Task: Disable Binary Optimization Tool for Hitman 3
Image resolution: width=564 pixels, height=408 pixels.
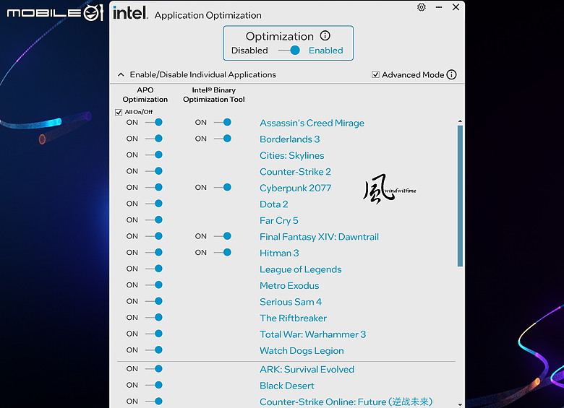Action: [223, 252]
